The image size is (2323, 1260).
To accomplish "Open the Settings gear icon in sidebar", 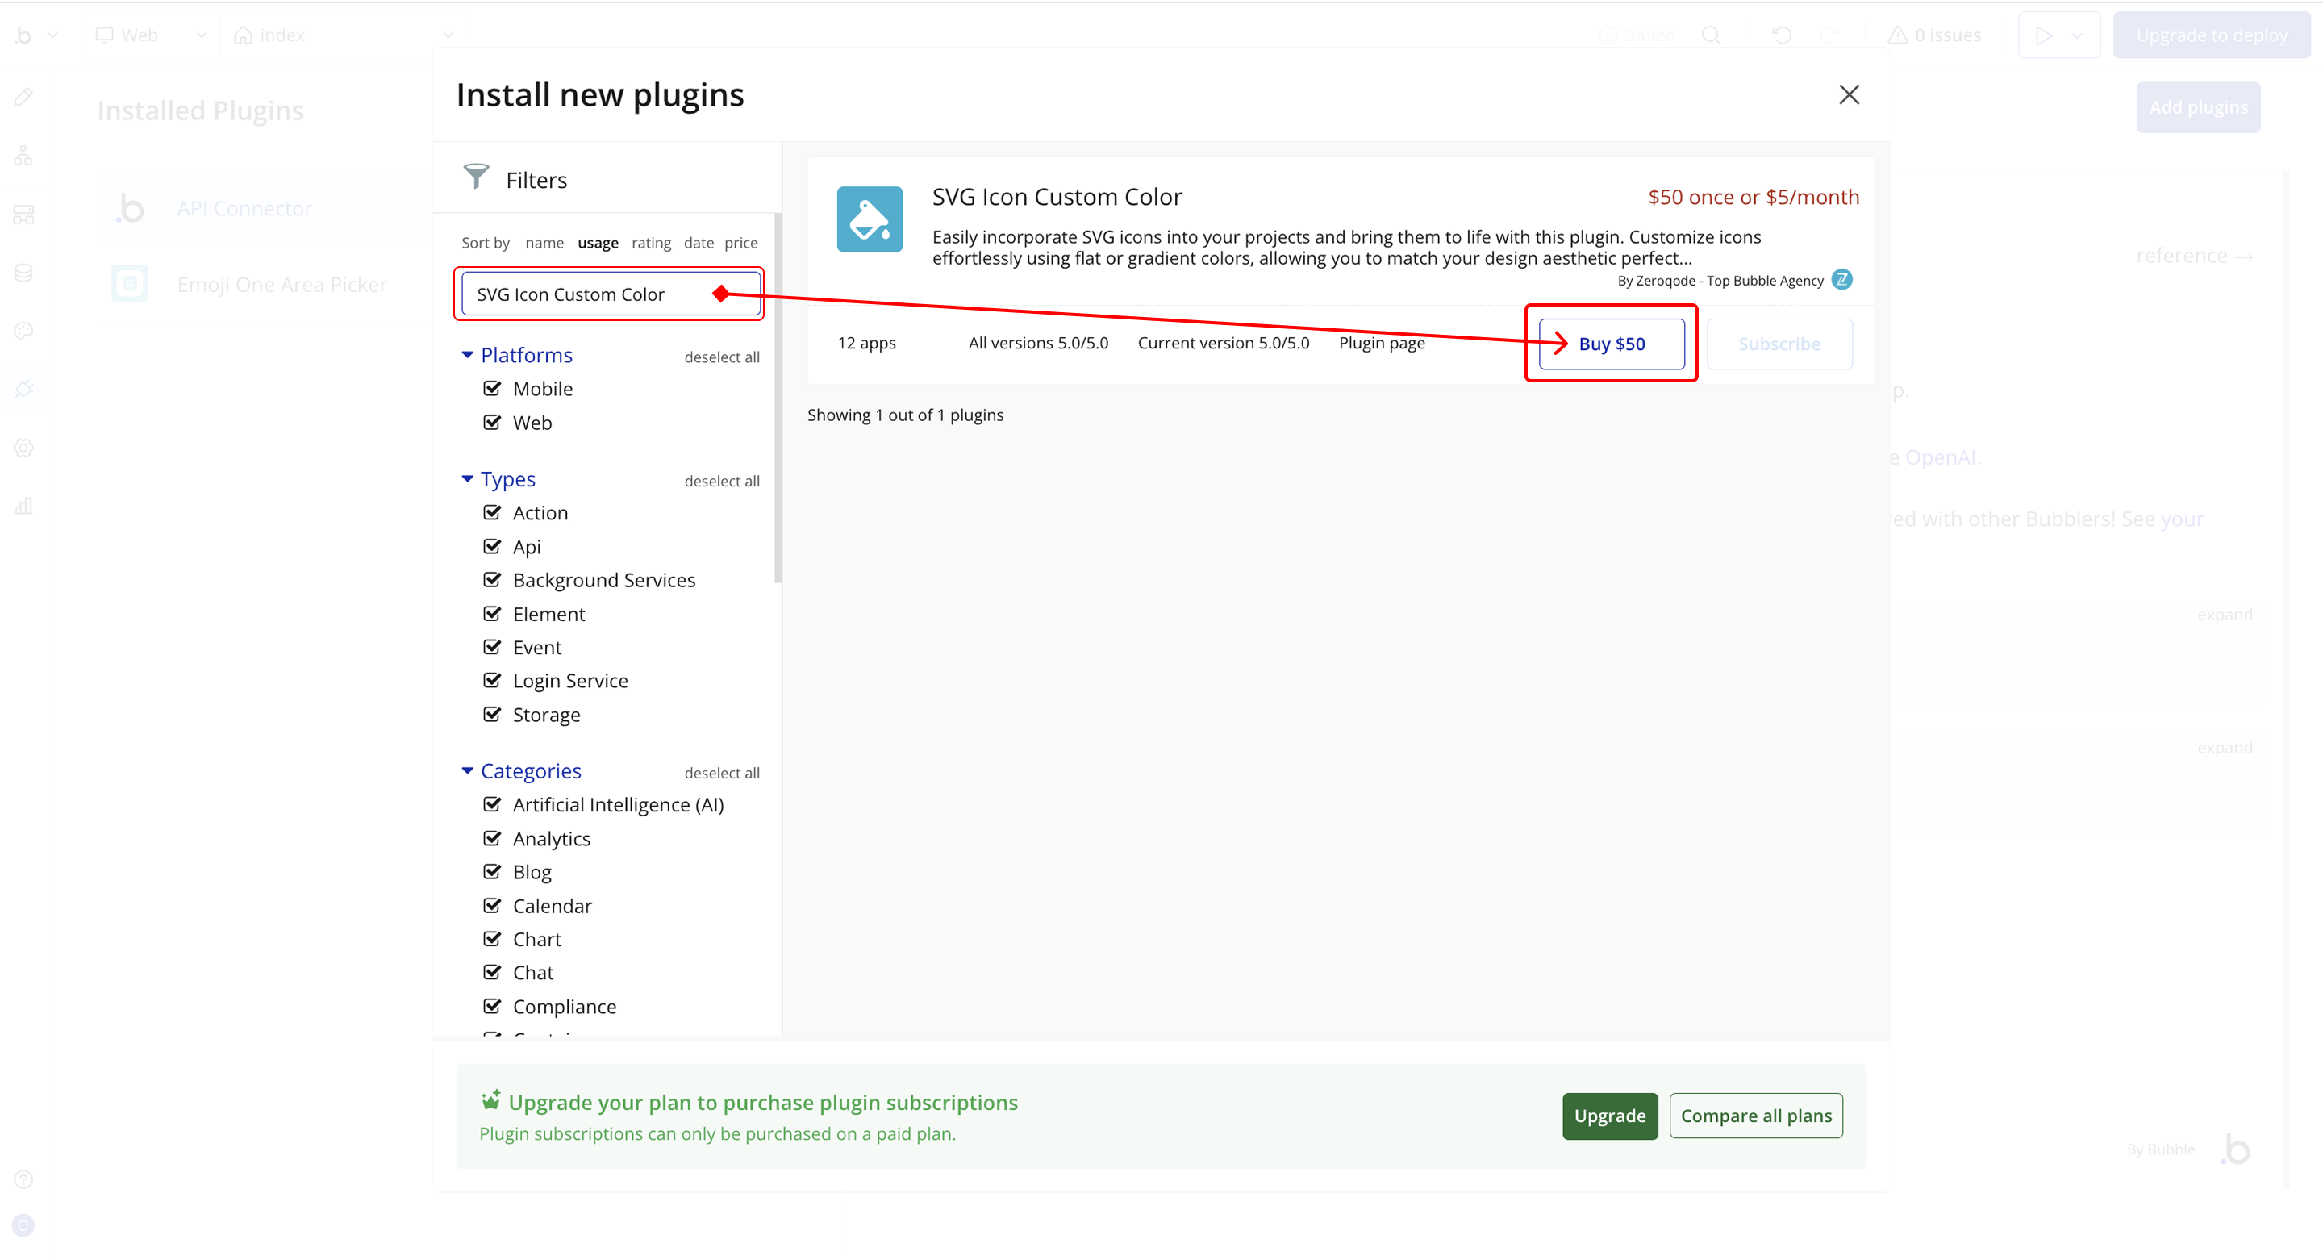I will pos(24,449).
